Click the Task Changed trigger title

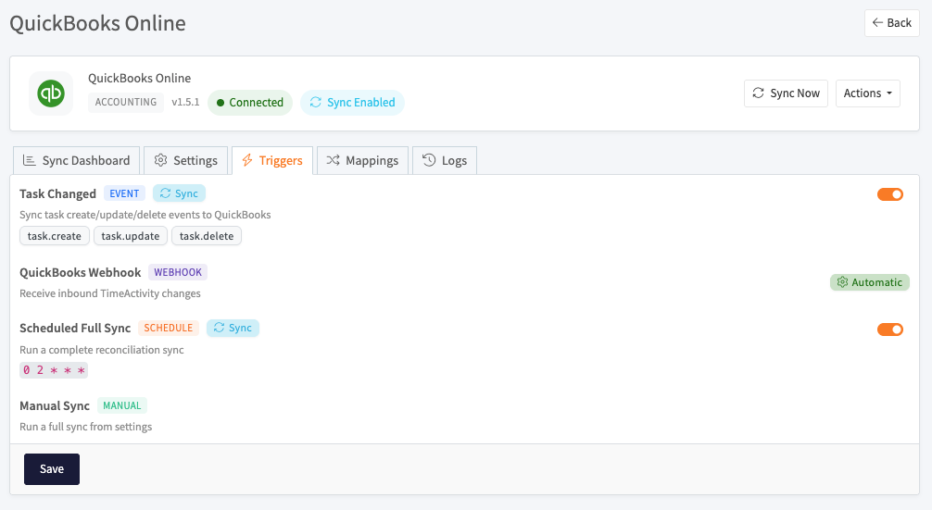(57, 193)
